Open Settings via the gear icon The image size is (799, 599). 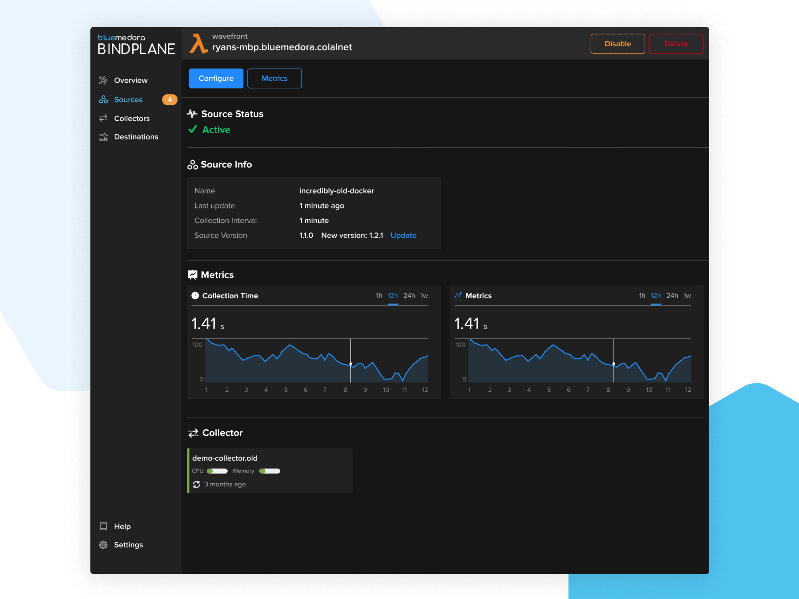pos(103,545)
